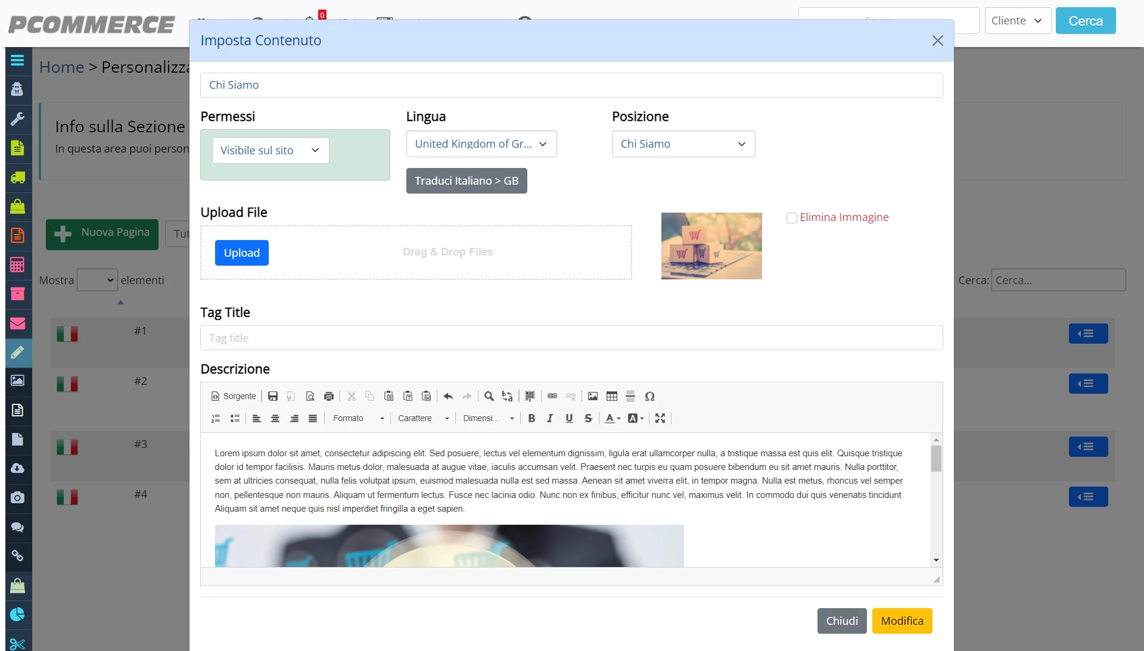Toggle Underline formatting
Viewport: 1144px width, 651px height.
pos(569,418)
